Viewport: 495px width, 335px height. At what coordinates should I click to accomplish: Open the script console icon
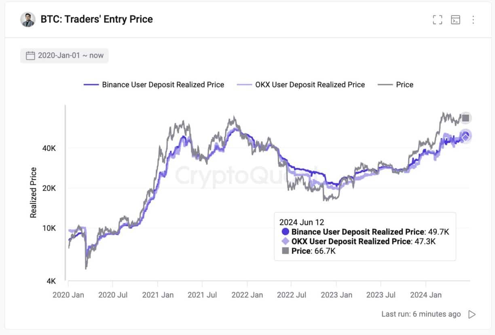(x=455, y=19)
